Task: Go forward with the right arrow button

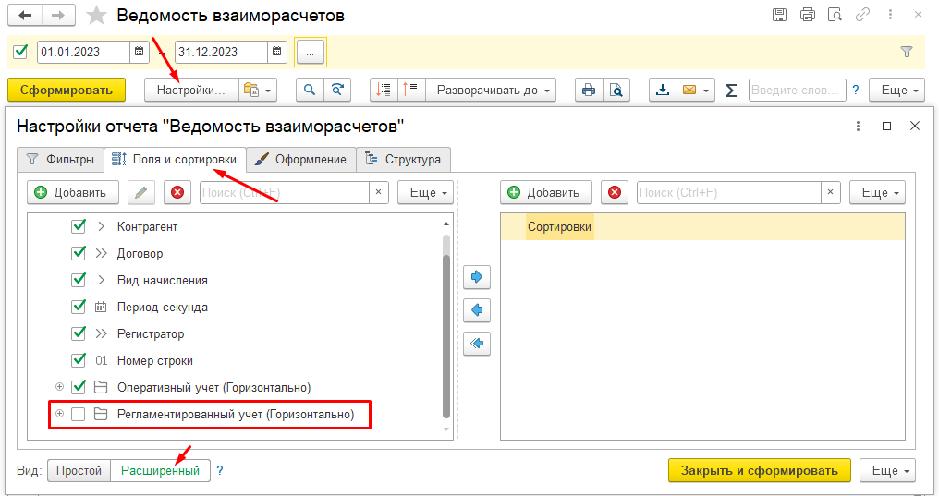Action: (x=58, y=16)
